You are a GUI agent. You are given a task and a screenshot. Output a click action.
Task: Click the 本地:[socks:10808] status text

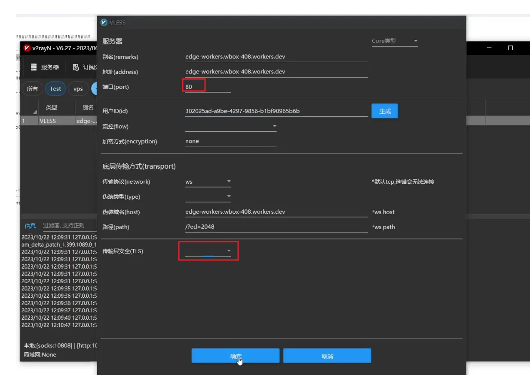point(48,345)
